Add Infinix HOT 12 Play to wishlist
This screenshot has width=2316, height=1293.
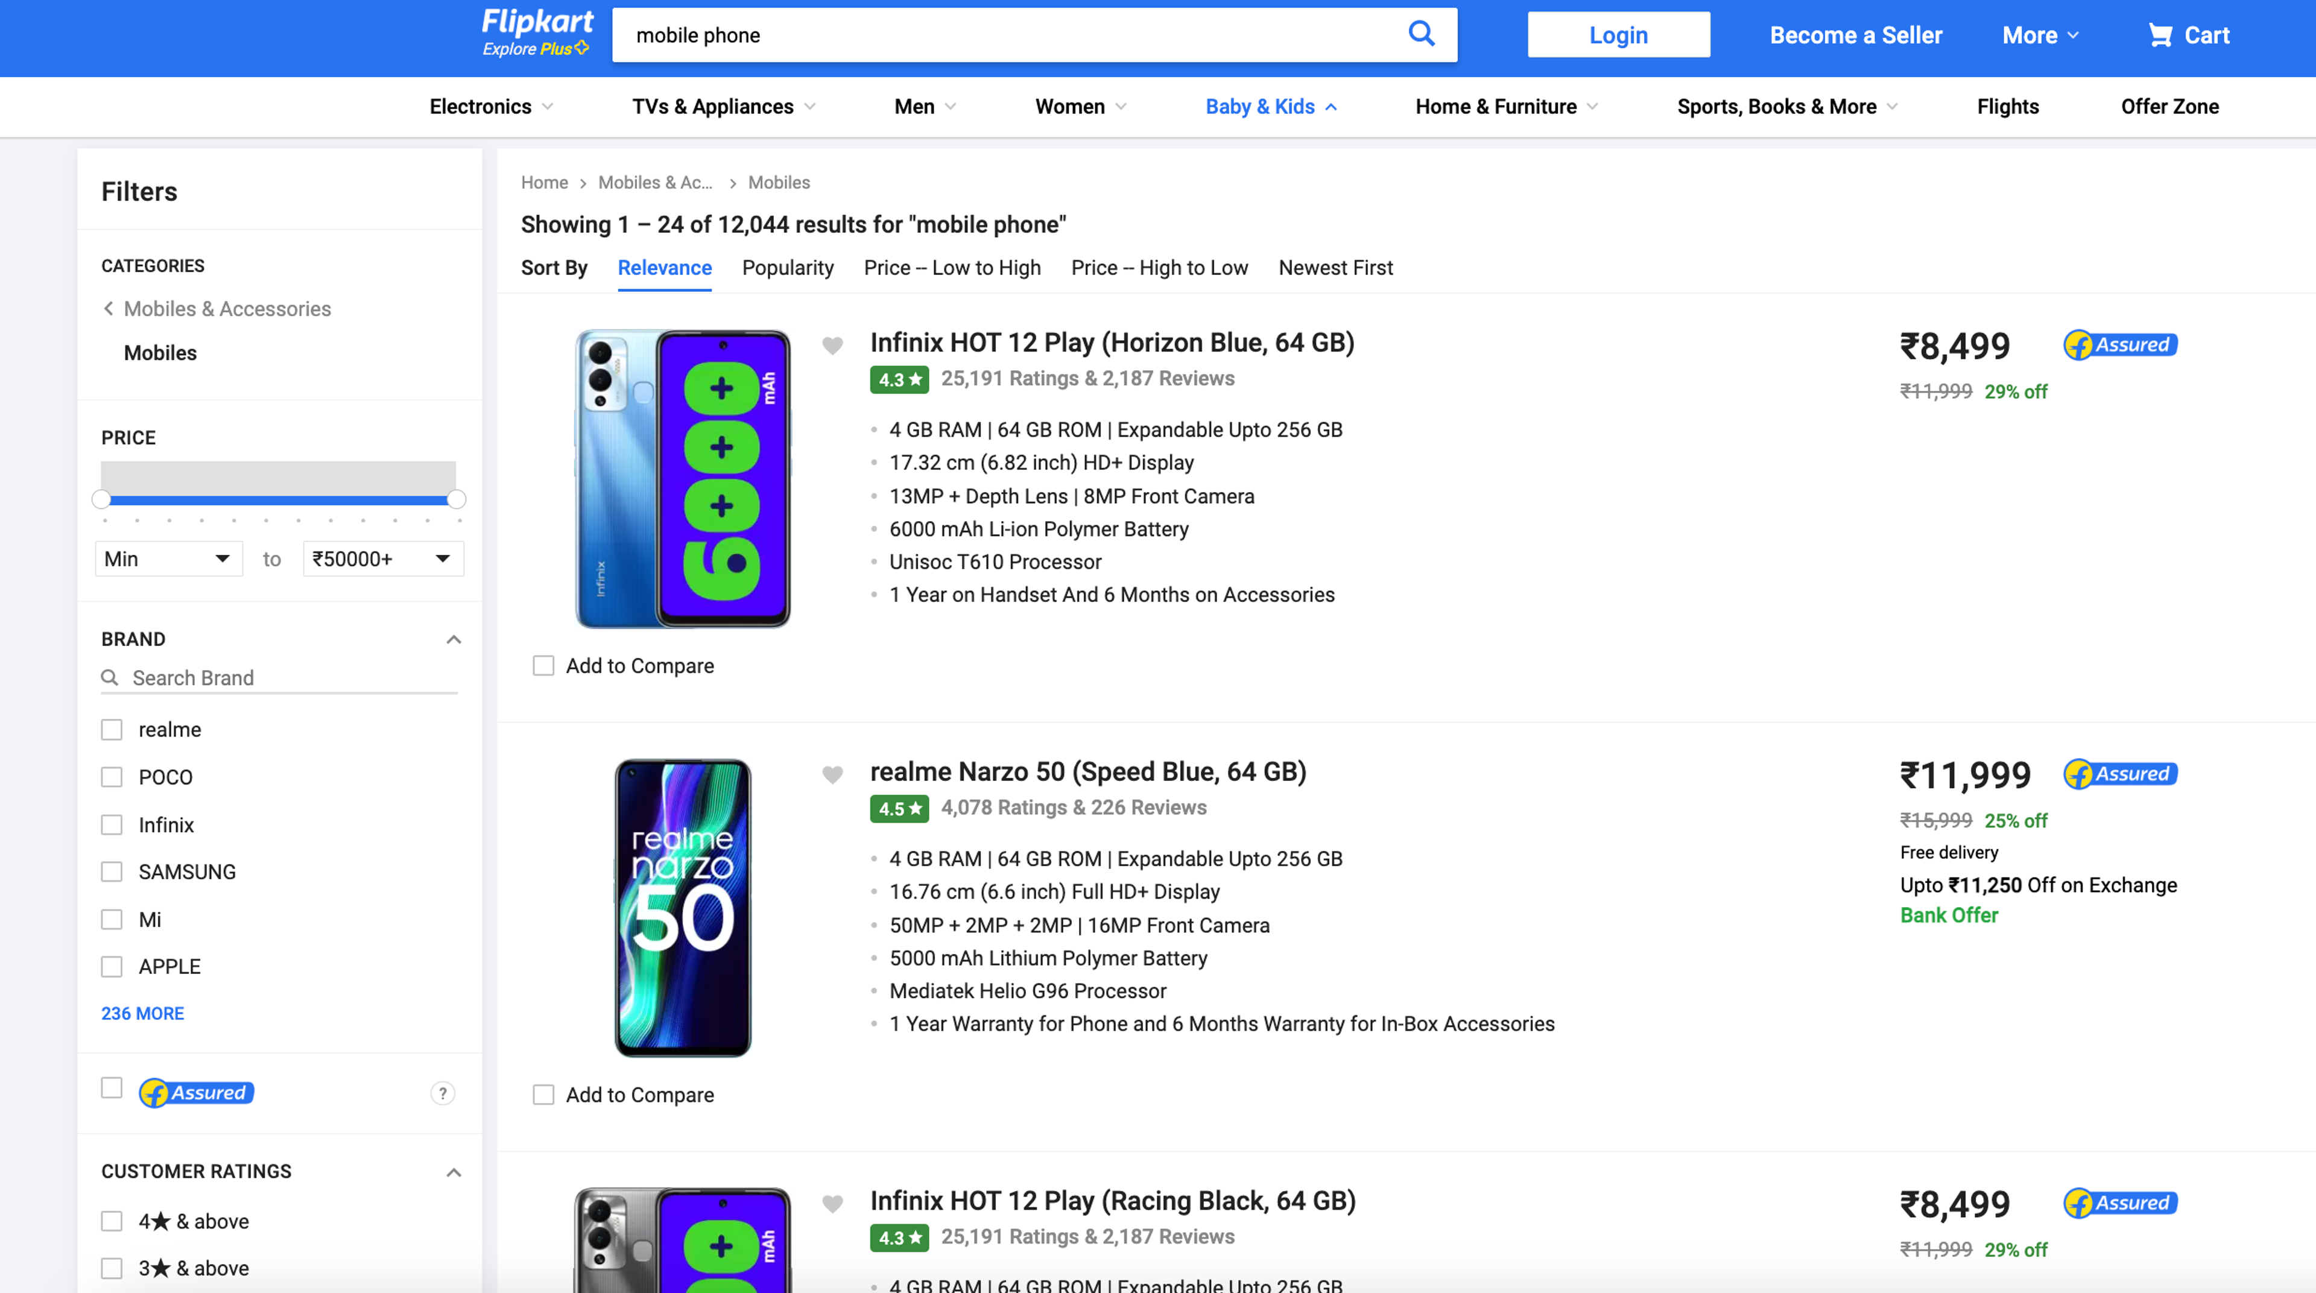832,346
